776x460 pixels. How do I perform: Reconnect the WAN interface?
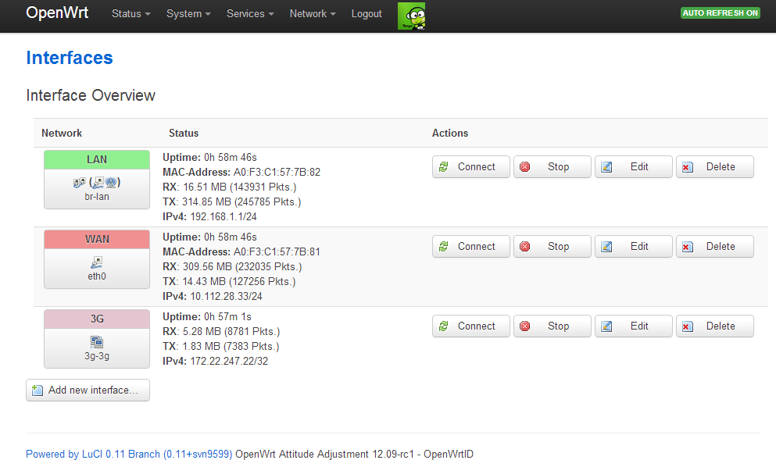[470, 247]
